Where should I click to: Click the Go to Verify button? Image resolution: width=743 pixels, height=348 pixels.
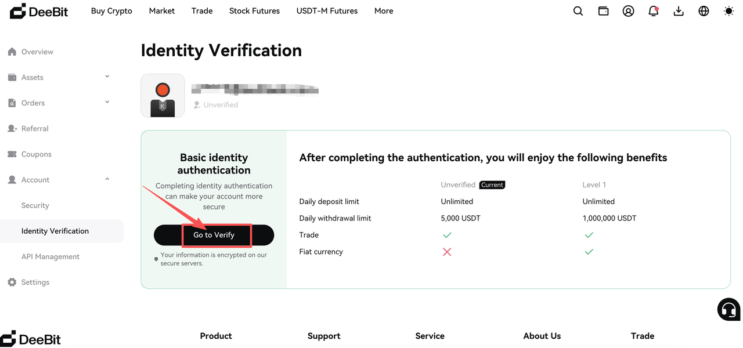pyautogui.click(x=214, y=235)
